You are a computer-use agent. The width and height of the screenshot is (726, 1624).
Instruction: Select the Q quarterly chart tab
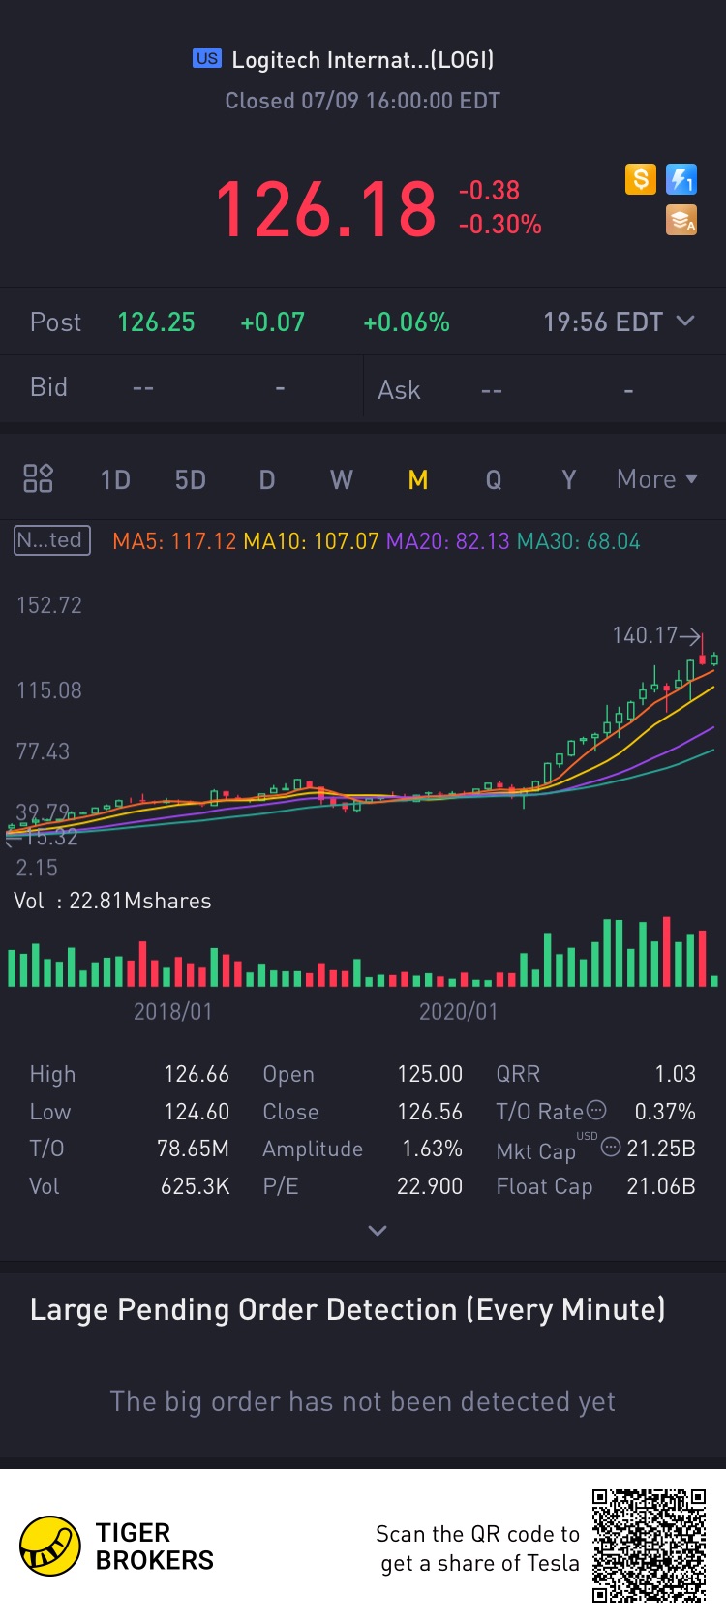pyautogui.click(x=494, y=480)
